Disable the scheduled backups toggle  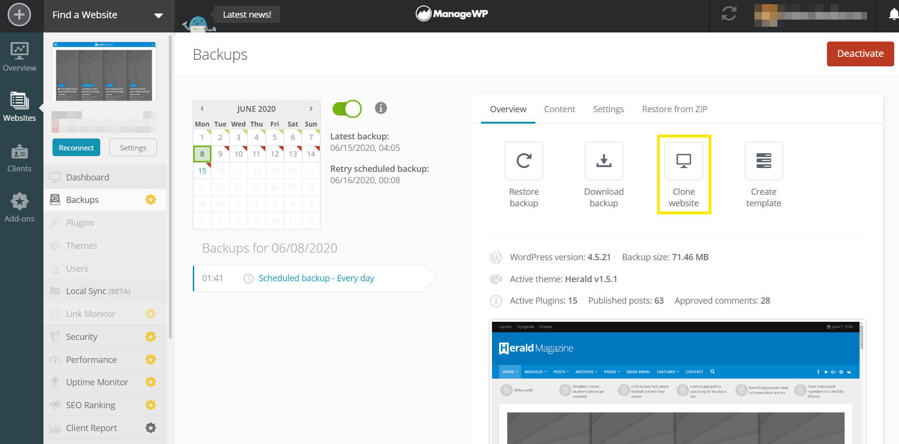coord(347,108)
